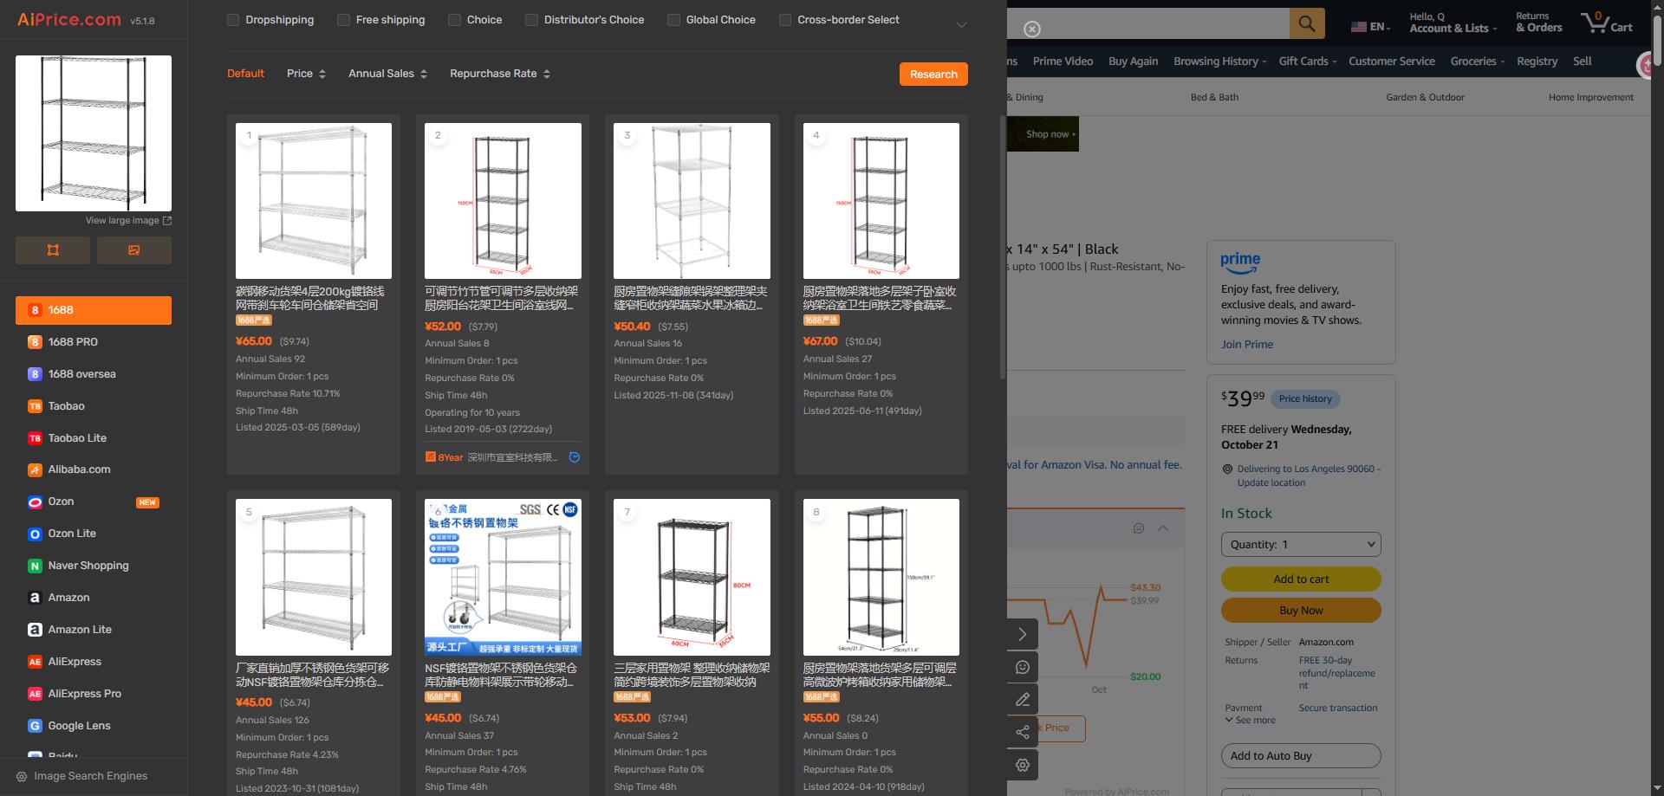
Task: Open the Amazon cart icon
Action: (1607, 23)
